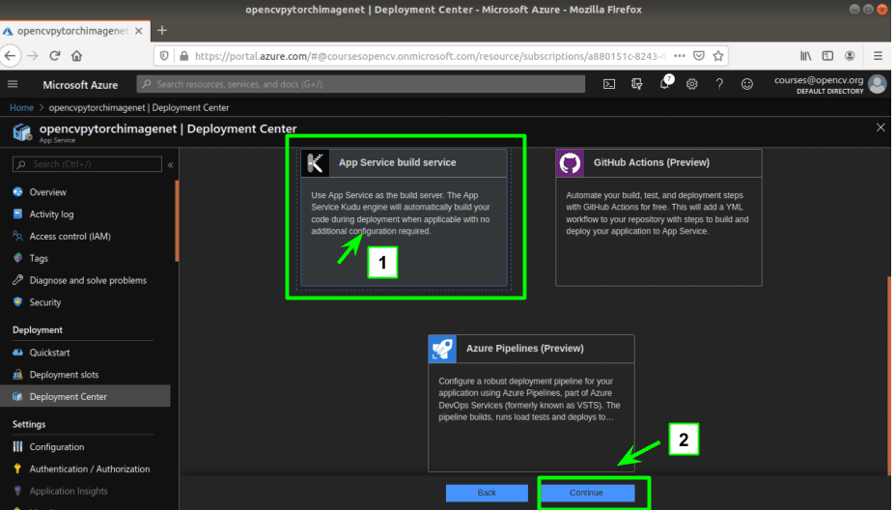The height and width of the screenshot is (510, 896).
Task: Close the opencvpytorchimagenet browser tab
Action: click(138, 31)
